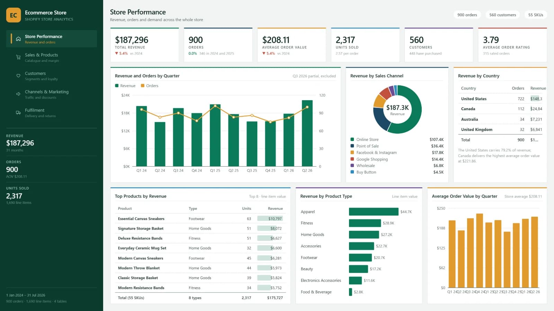Click the Sales & Products cart icon

[x=18, y=57]
